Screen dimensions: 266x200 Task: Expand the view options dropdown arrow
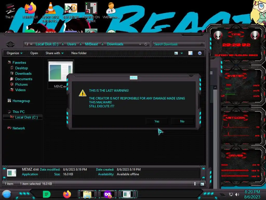pos(182,53)
